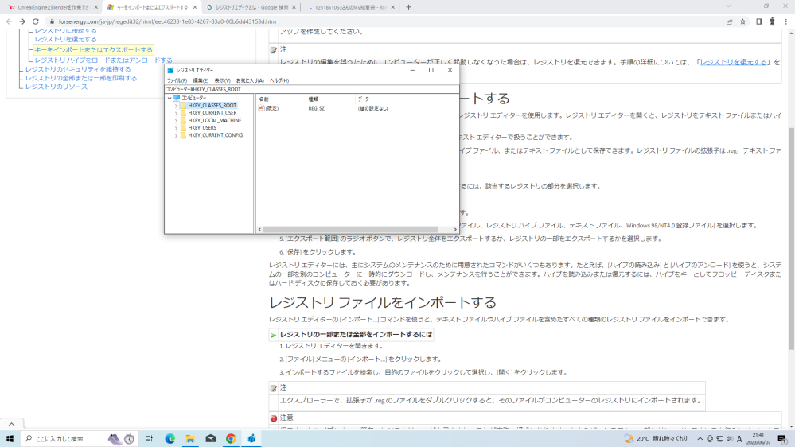Viewport: 795px width, 447px height.
Task: Open Task View on the taskbar
Action: click(x=149, y=438)
